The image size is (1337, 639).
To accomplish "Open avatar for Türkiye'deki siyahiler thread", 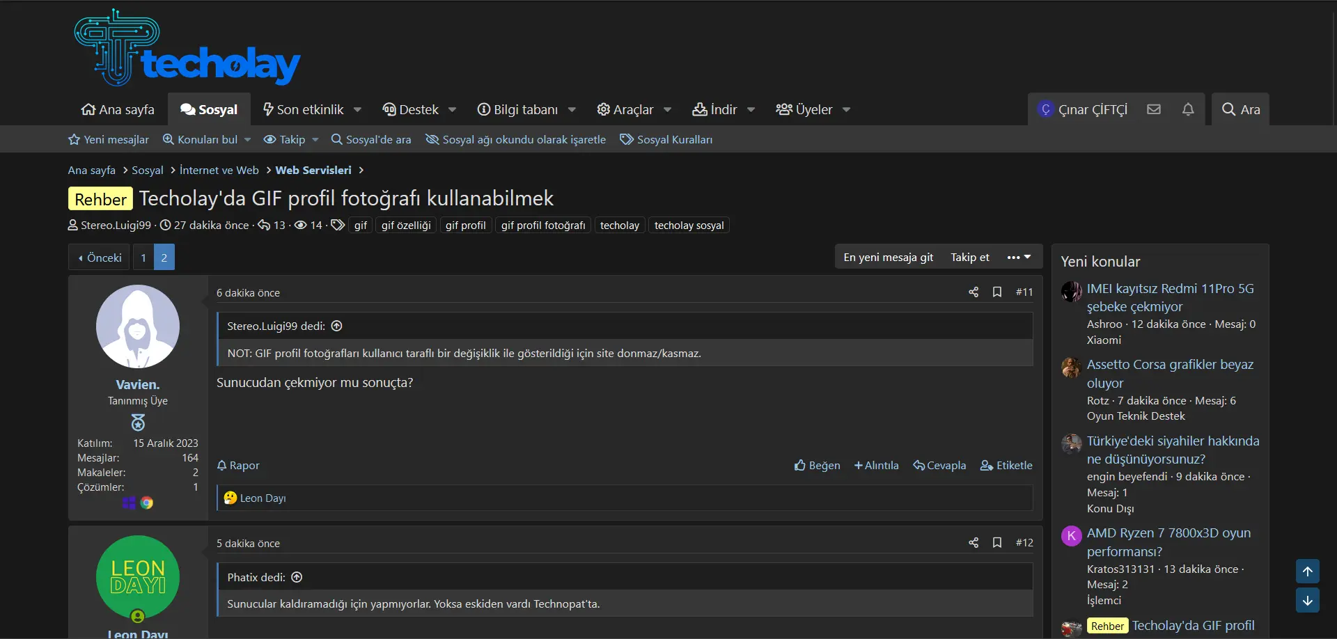I will 1072,444.
